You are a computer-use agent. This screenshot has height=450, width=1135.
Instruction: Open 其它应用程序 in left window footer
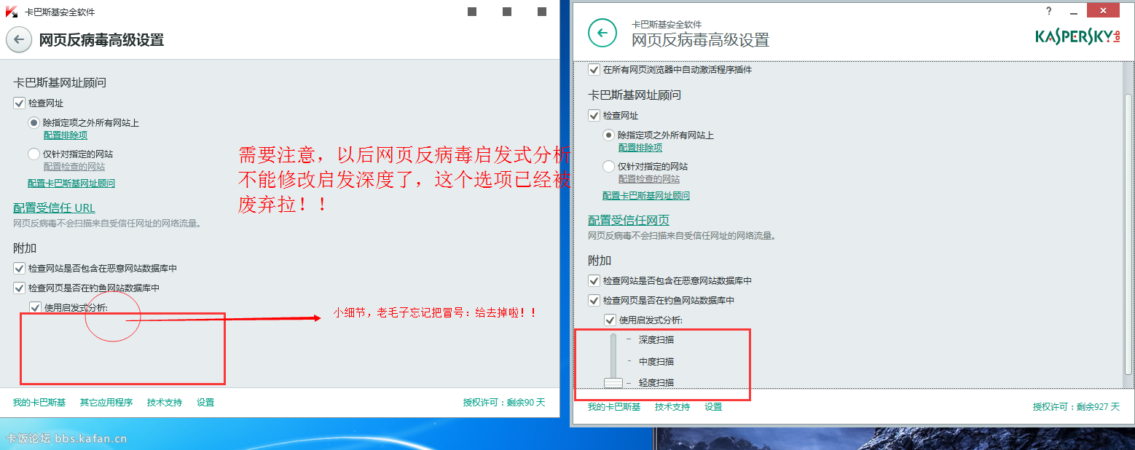click(106, 403)
